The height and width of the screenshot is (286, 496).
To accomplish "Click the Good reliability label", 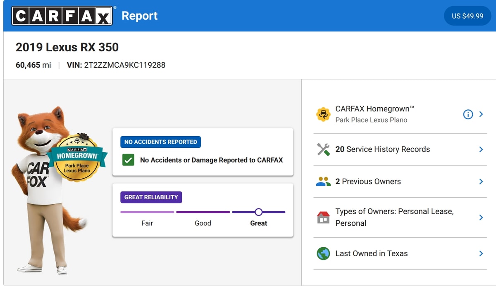I will click(x=203, y=223).
